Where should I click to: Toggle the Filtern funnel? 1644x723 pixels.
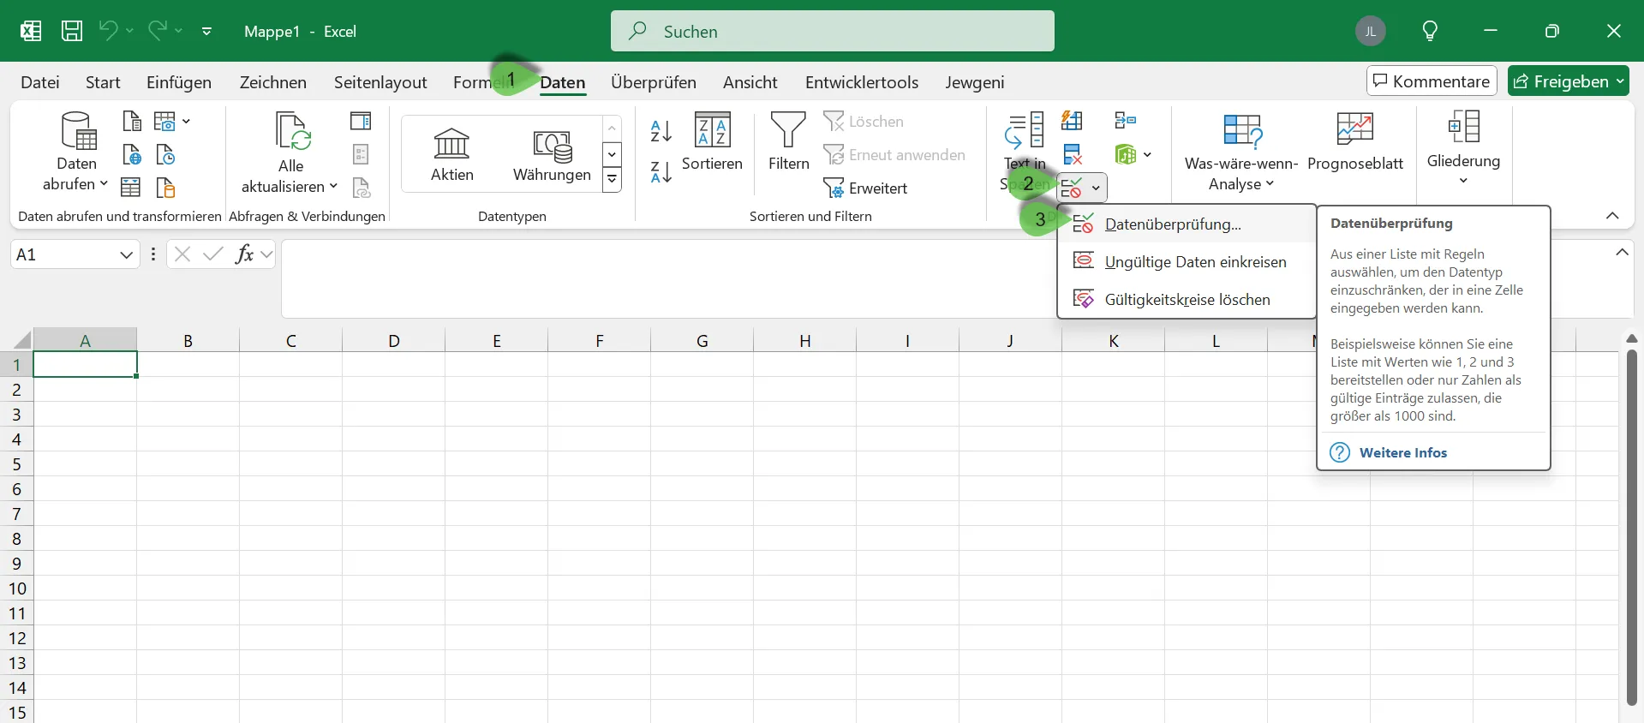coord(788,142)
